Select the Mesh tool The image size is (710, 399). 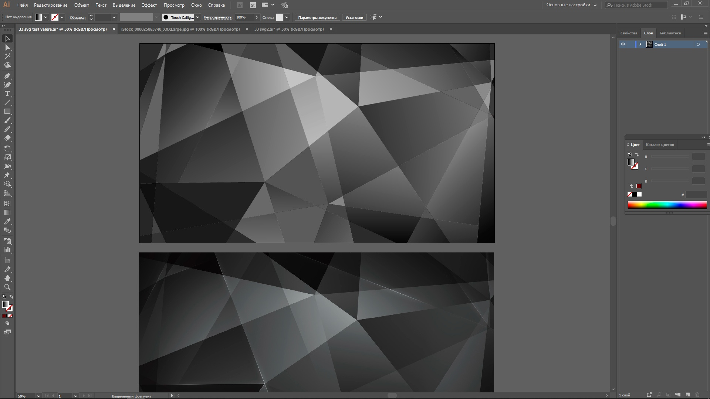pyautogui.click(x=7, y=204)
